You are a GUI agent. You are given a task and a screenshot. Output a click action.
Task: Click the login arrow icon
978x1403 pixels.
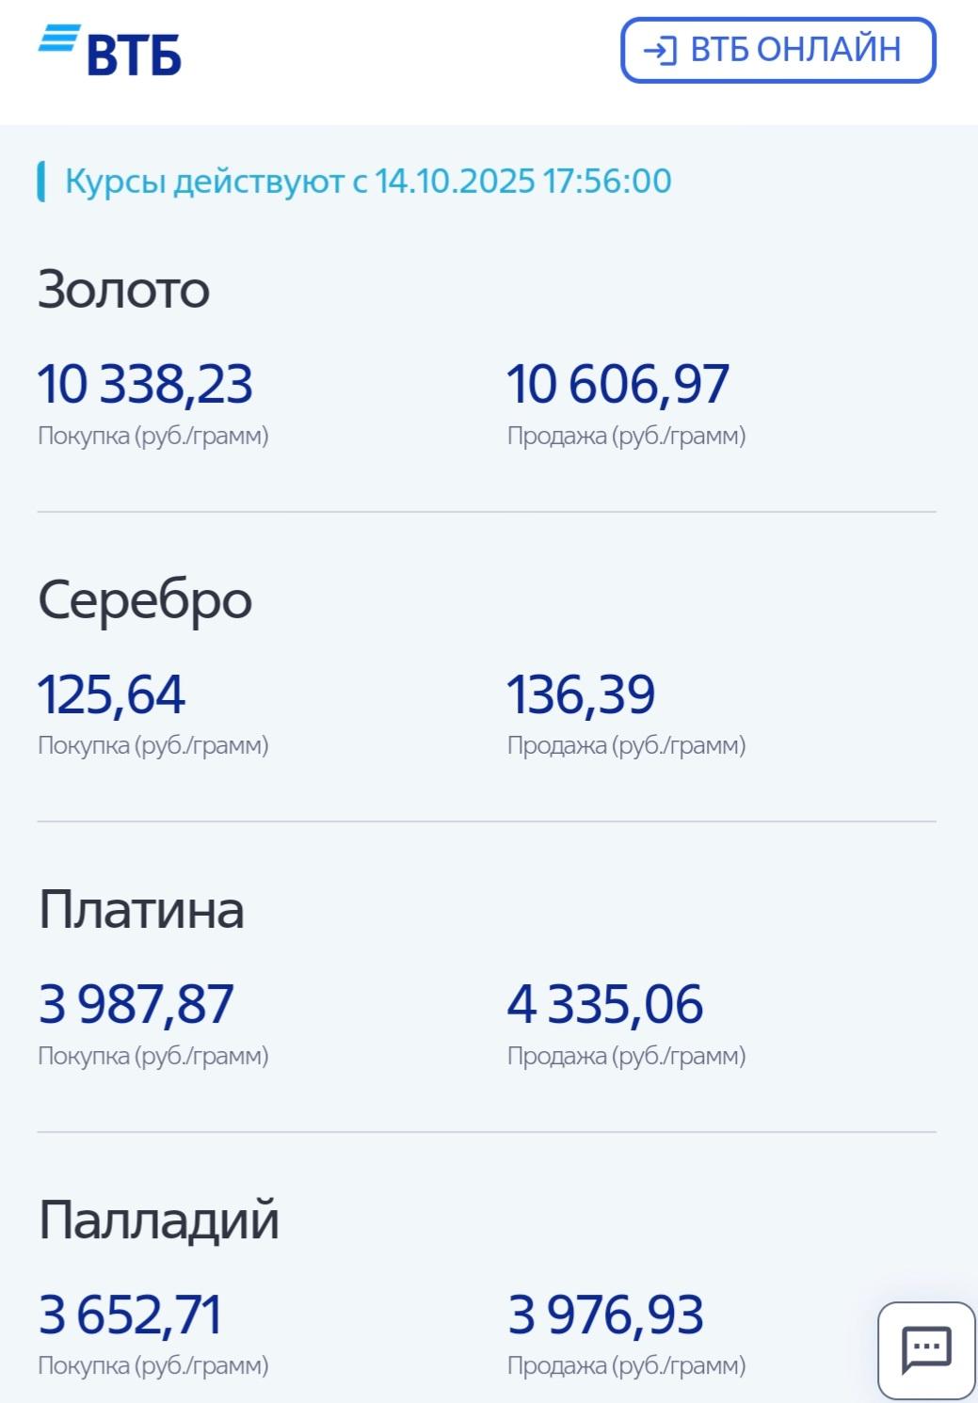(659, 51)
